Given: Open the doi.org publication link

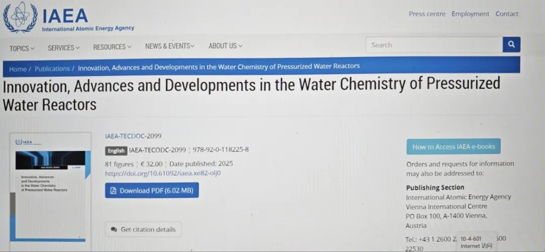Looking at the screenshot, I should pos(163,173).
